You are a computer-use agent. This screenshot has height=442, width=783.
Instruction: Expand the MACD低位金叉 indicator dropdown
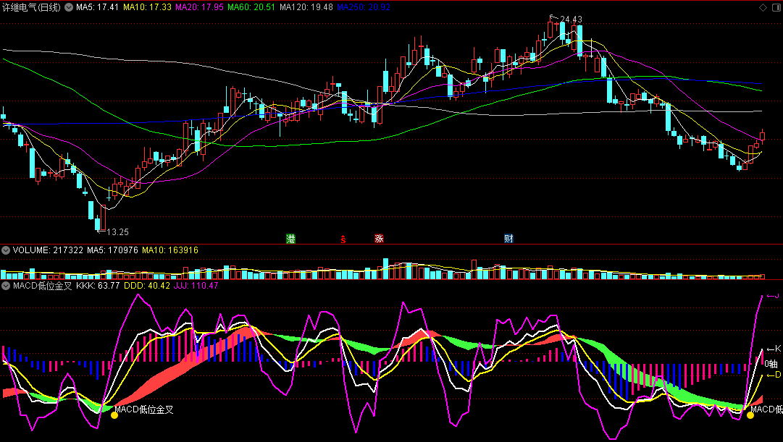click(x=6, y=286)
